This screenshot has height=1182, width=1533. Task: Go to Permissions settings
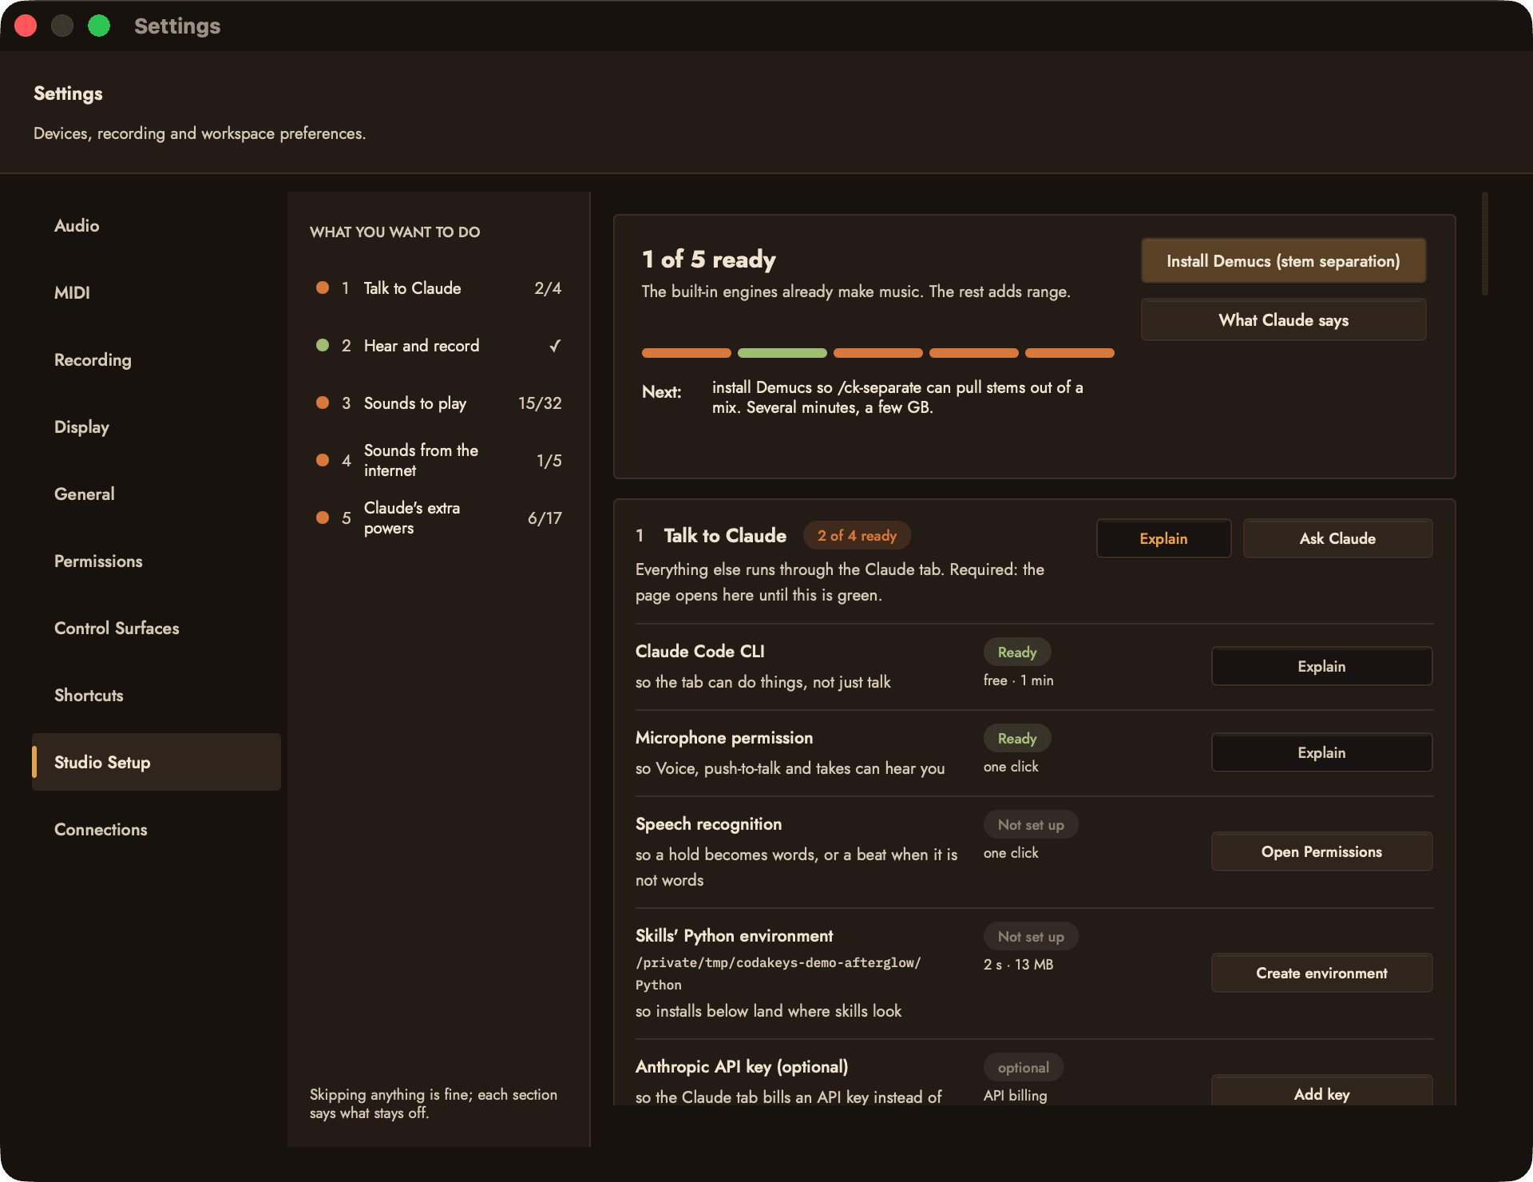coord(156,561)
